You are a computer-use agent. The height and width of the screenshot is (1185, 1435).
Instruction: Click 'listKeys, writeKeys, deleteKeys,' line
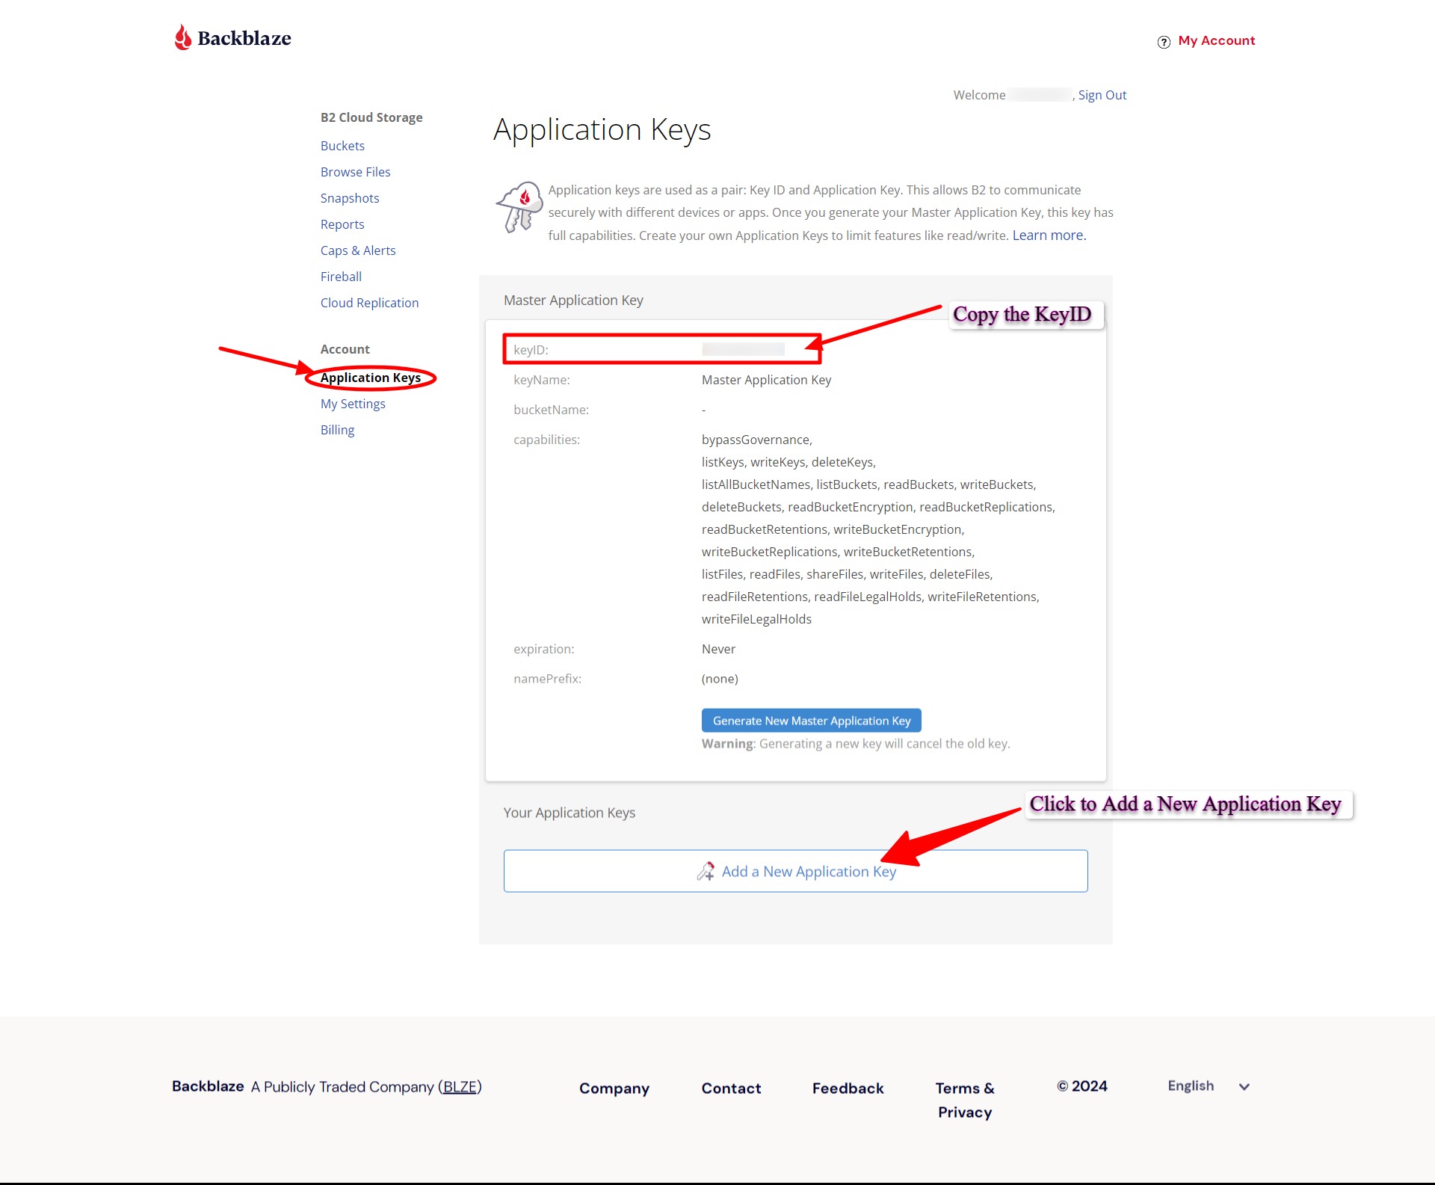pos(789,462)
